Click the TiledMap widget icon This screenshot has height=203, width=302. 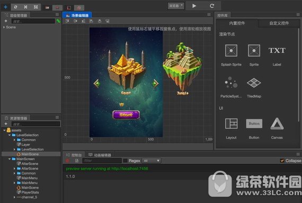(254, 82)
